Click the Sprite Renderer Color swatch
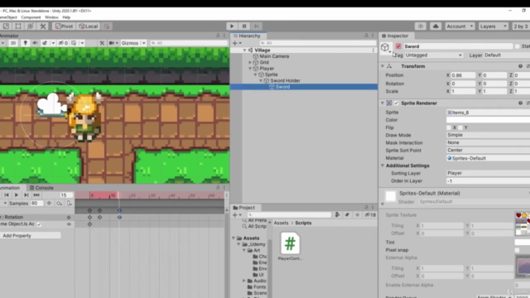This screenshot has height=298, width=530. (x=488, y=120)
